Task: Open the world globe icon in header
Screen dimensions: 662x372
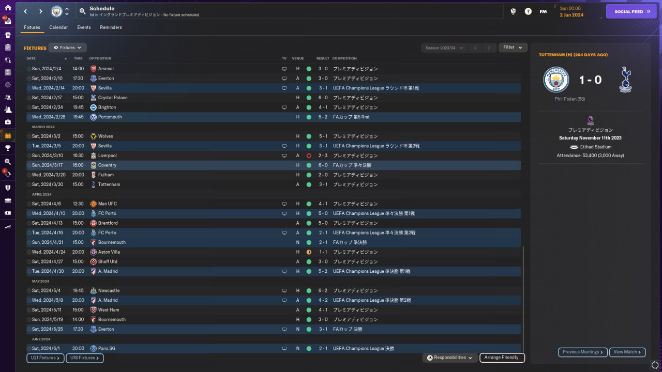Action: (513, 11)
